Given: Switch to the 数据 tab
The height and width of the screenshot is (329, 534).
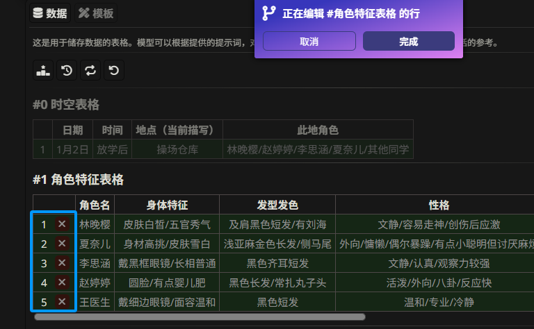Looking at the screenshot, I should tap(50, 13).
